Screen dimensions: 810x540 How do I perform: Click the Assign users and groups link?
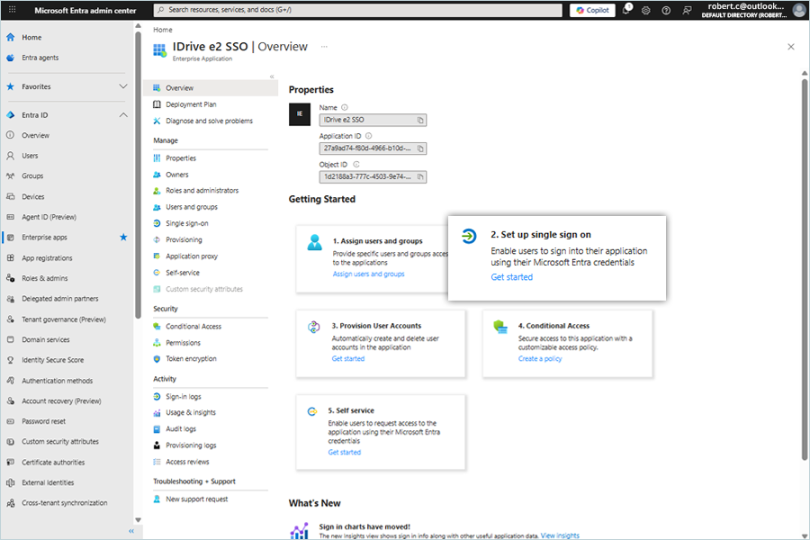[x=368, y=274]
